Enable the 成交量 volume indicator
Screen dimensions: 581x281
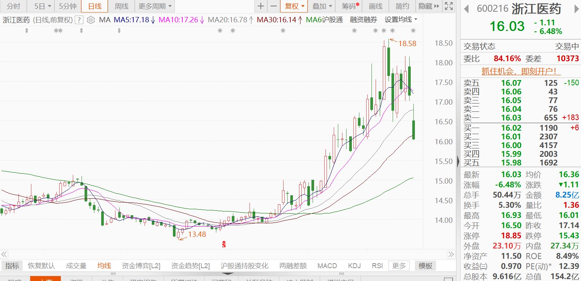coord(76,266)
